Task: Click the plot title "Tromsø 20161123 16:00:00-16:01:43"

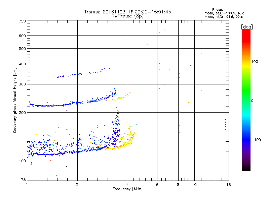Action: click(x=127, y=12)
